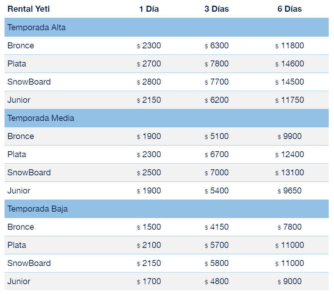Click the $5100 Bronce mid-season price
The height and width of the screenshot is (294, 334).
pos(217,136)
